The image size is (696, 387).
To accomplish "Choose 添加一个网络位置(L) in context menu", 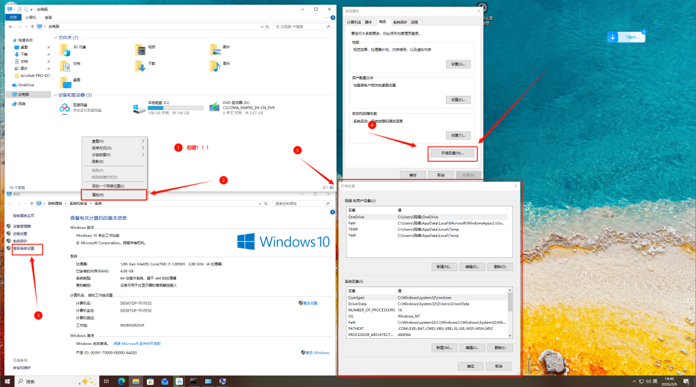I will (x=114, y=186).
